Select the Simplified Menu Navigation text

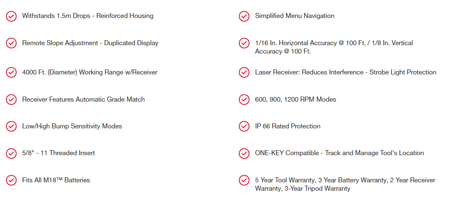point(294,16)
